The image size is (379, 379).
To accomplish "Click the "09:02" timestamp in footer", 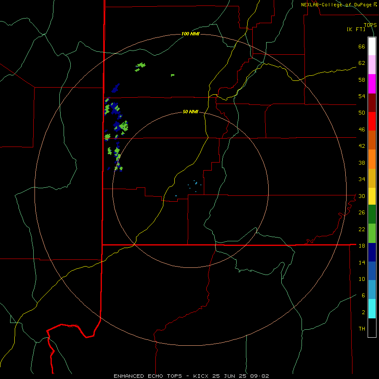I will [259, 376].
